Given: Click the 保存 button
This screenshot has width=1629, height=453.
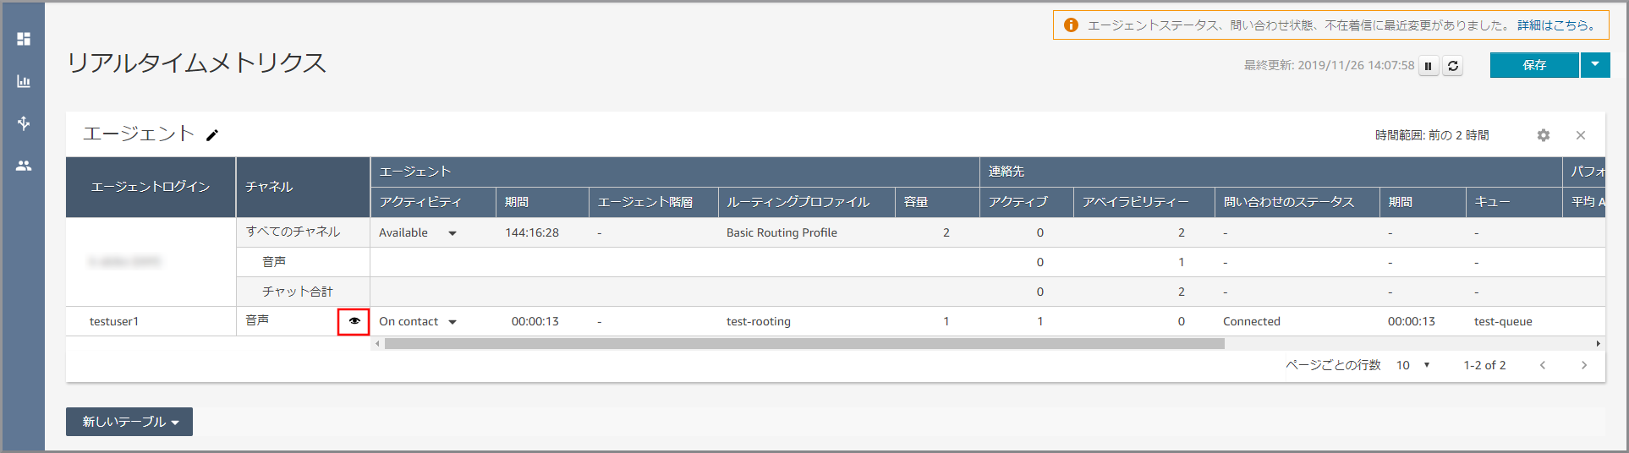Looking at the screenshot, I should pyautogui.click(x=1534, y=65).
